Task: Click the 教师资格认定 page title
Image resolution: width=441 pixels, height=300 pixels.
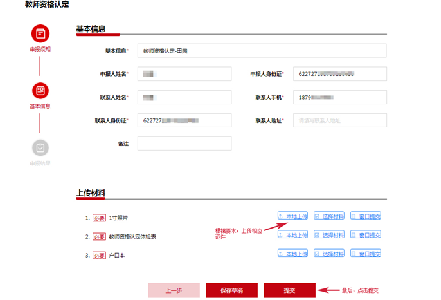Action: pos(47,5)
